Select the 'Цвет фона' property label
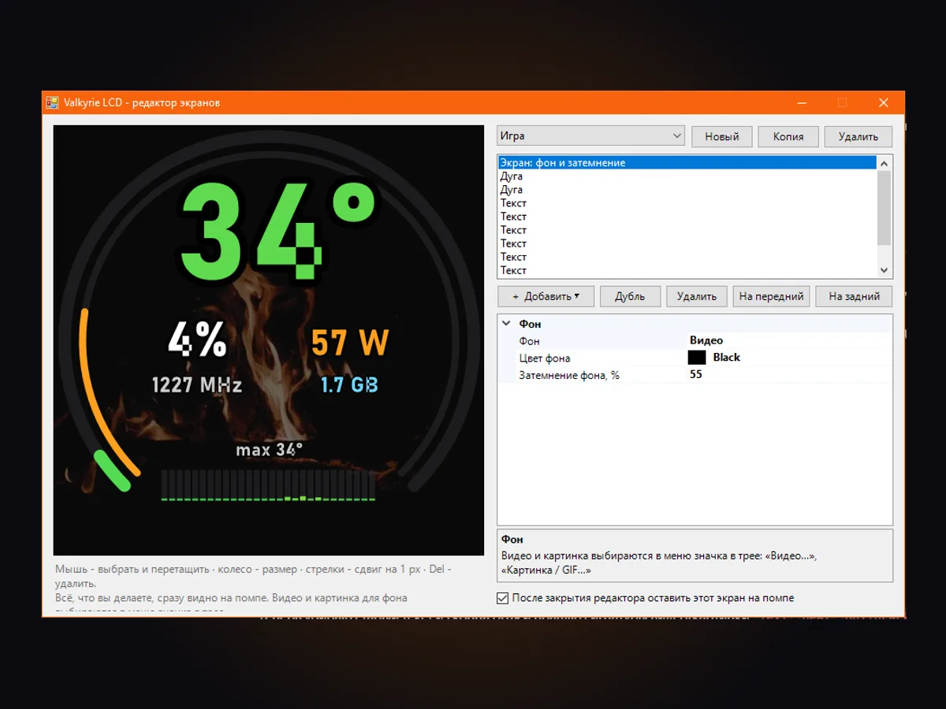 (x=544, y=358)
